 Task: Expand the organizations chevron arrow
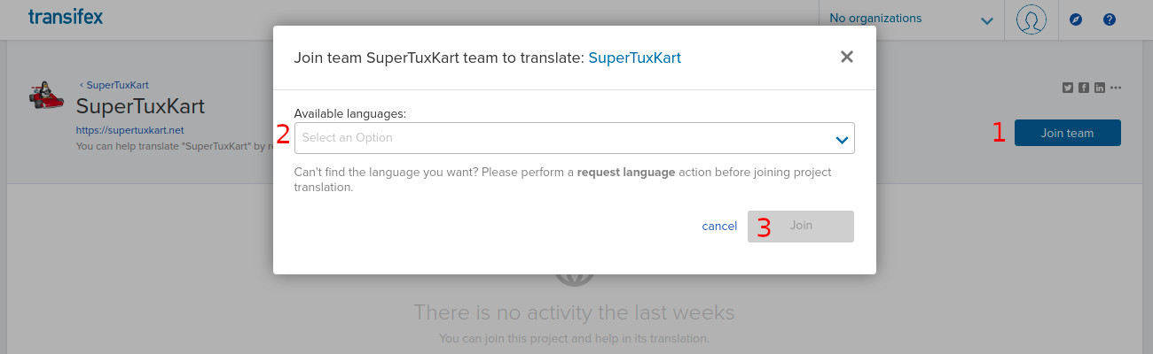(987, 20)
